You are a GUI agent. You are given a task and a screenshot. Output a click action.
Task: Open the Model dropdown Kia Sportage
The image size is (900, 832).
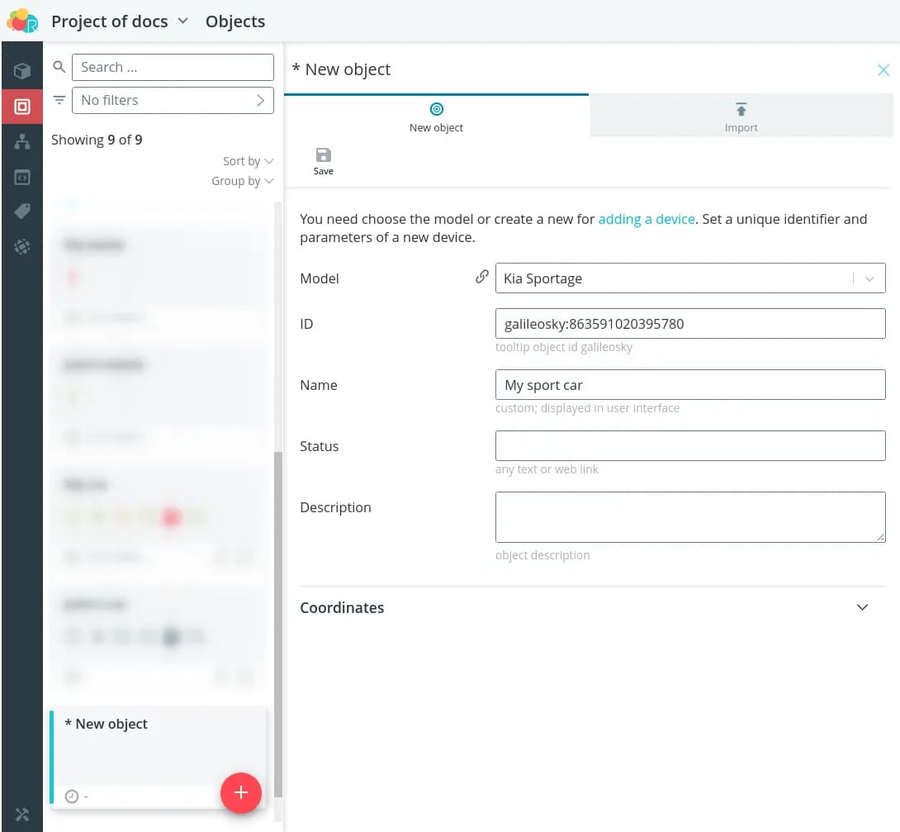point(689,278)
